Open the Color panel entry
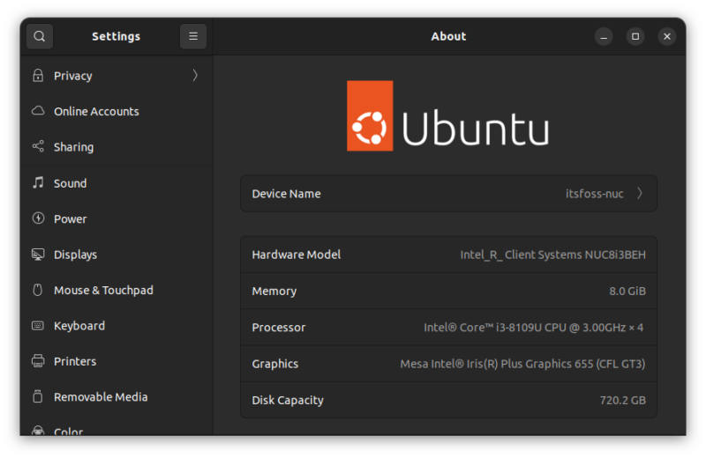 (116, 427)
